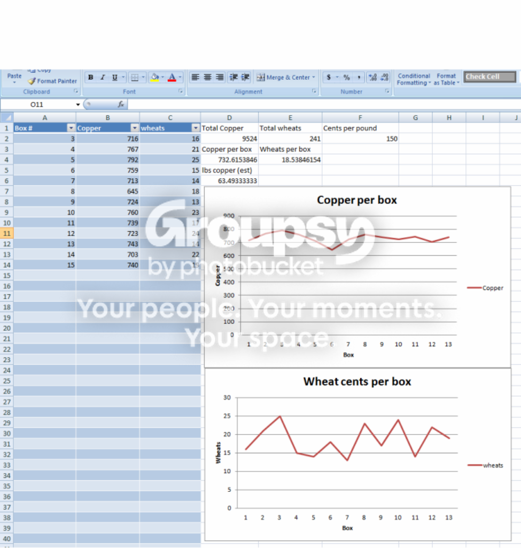Decrease decimal places shown
Image resolution: width=521 pixels, height=548 pixels.
[385, 77]
